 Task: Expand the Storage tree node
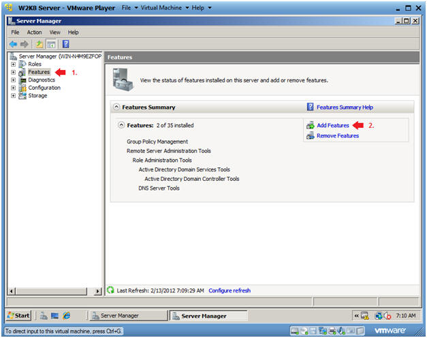pos(13,96)
